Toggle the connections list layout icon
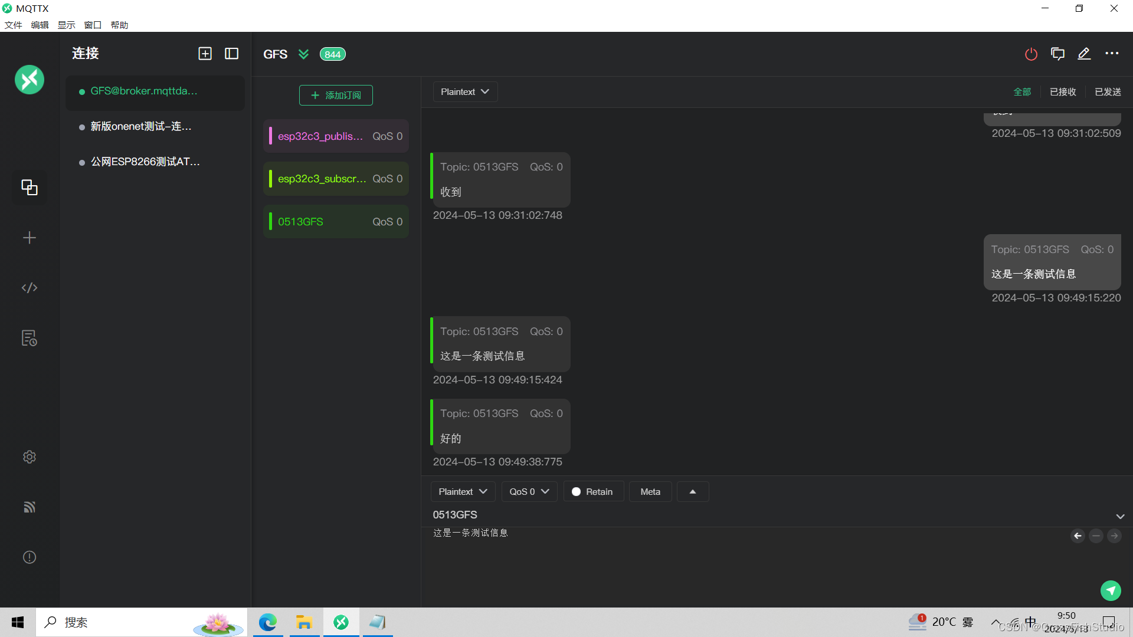The height and width of the screenshot is (637, 1133). [232, 54]
